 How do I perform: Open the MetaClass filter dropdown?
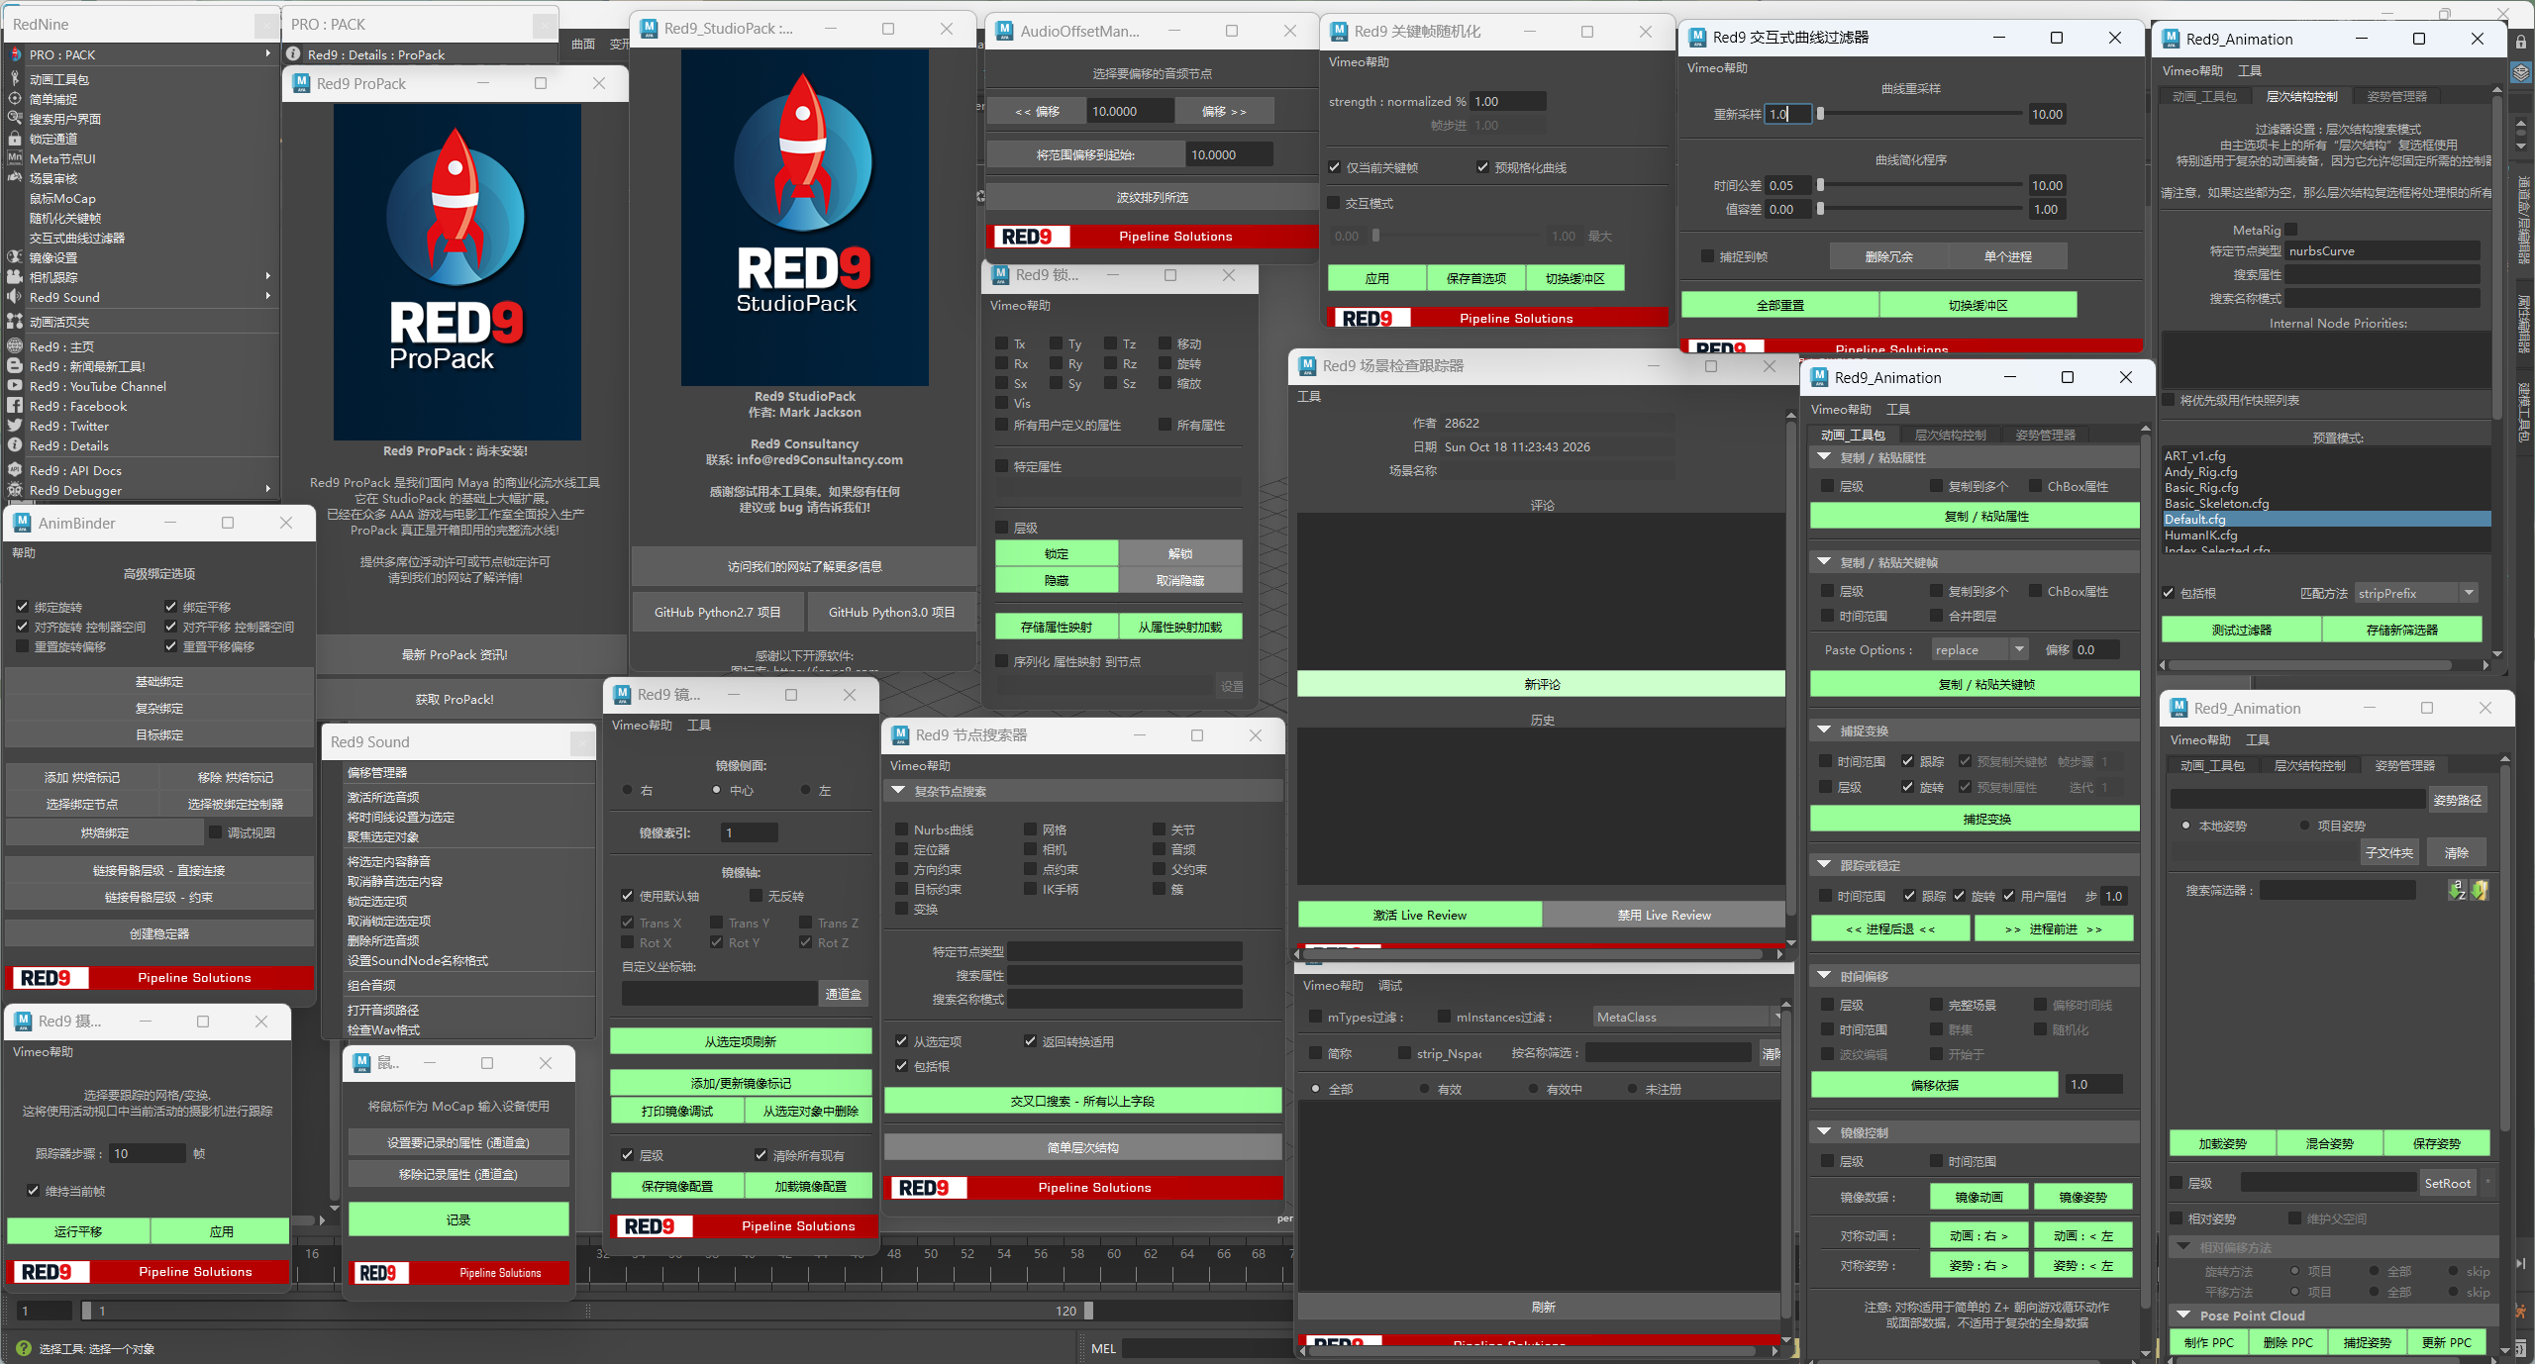[x=1687, y=1017]
